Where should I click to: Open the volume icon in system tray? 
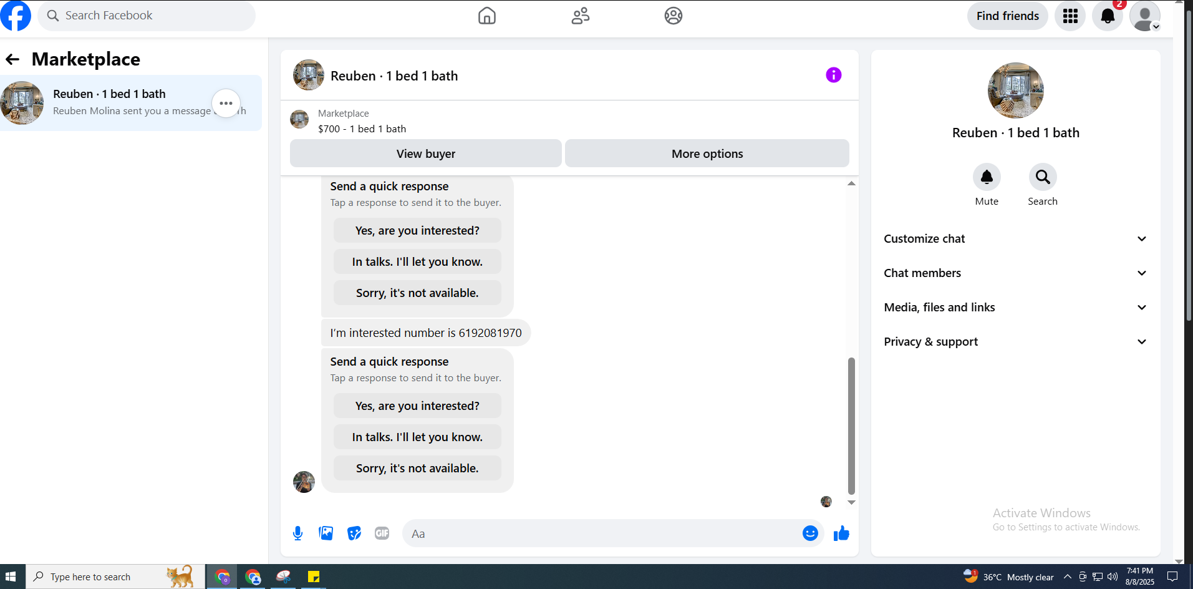1113,577
